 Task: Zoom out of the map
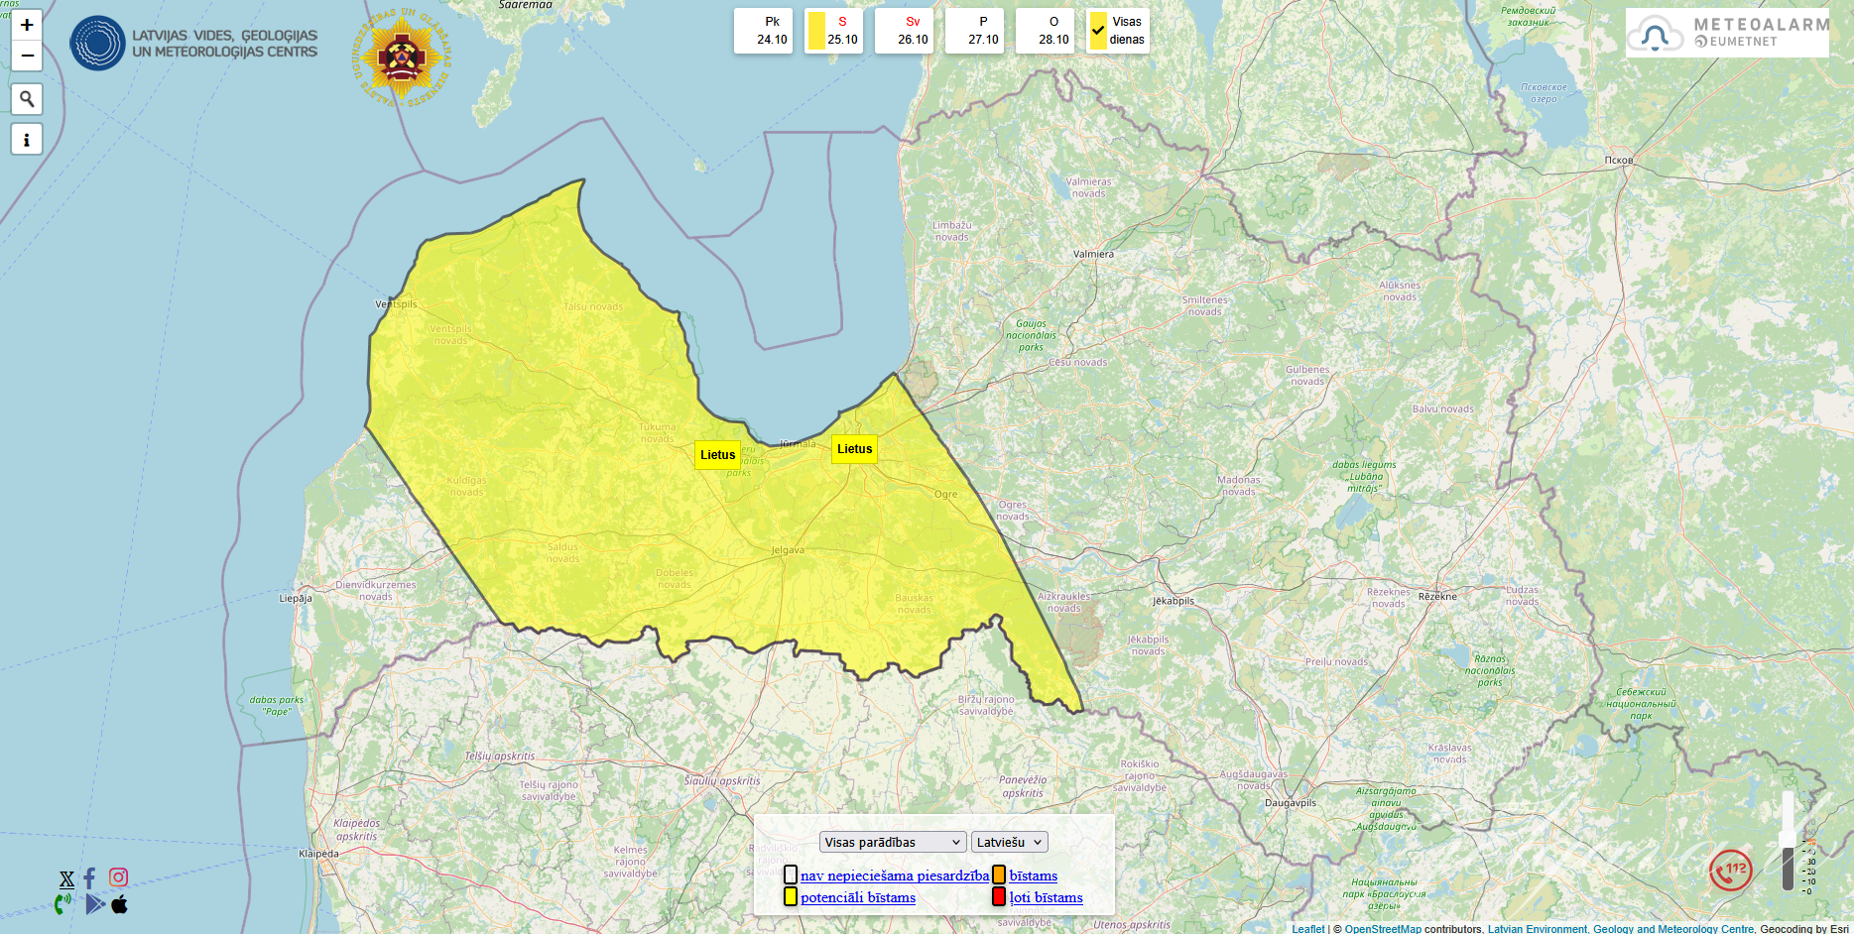pyautogui.click(x=27, y=56)
